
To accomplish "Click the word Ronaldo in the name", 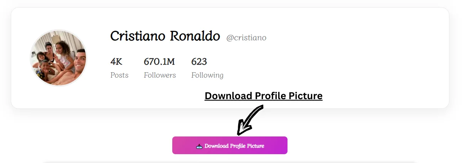I will pyautogui.click(x=195, y=36).
